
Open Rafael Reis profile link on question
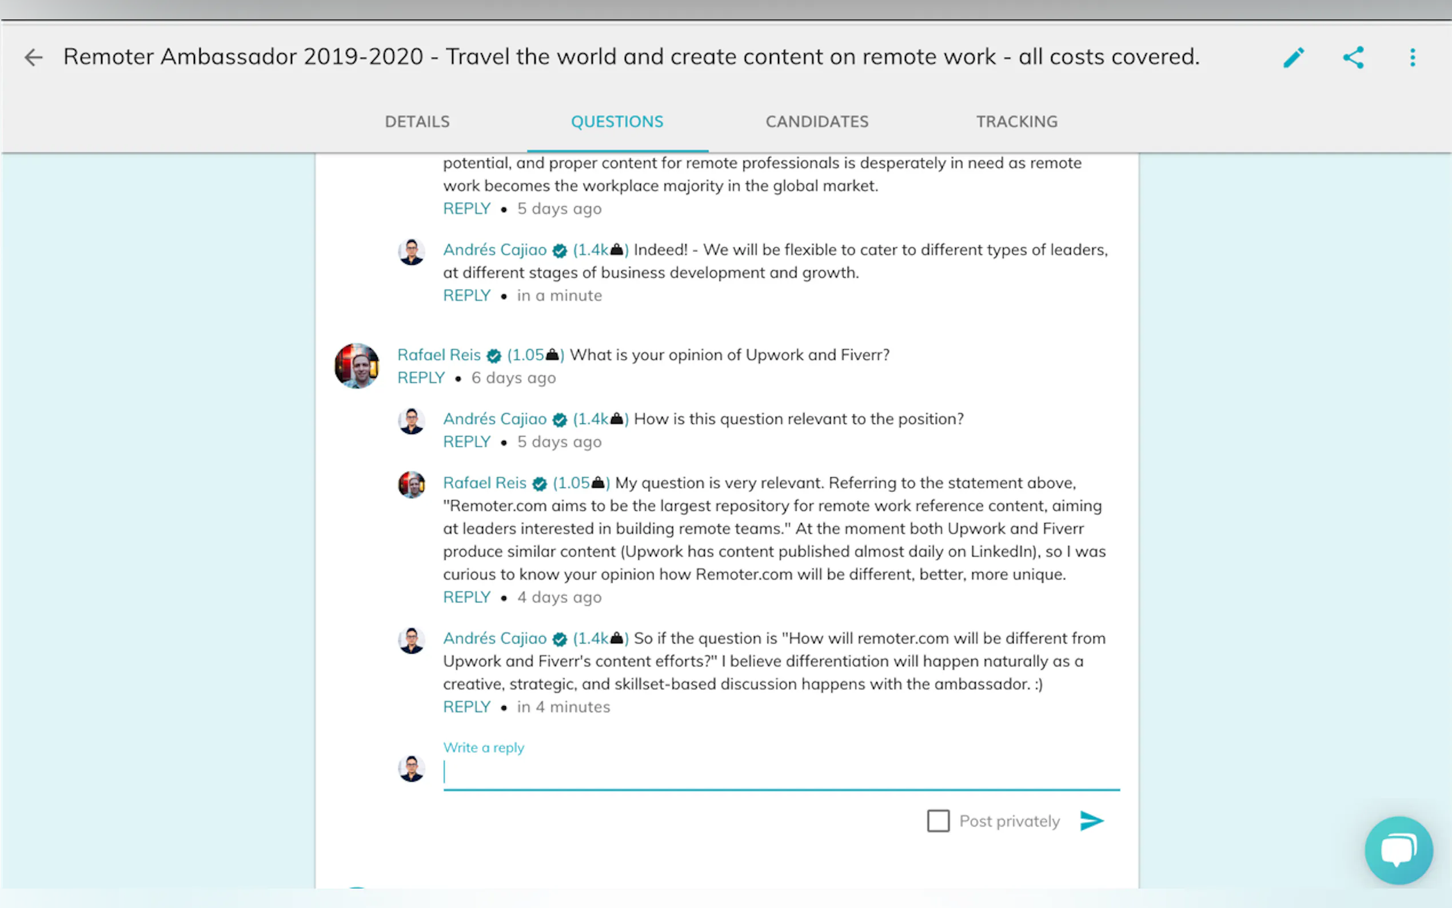coord(439,355)
